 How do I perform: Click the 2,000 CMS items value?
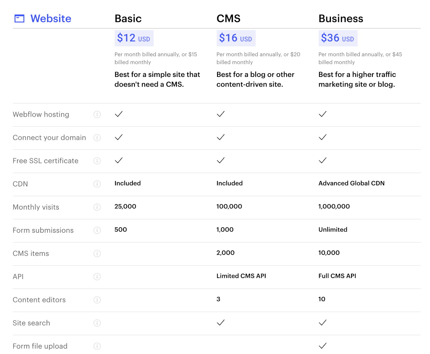tap(225, 253)
